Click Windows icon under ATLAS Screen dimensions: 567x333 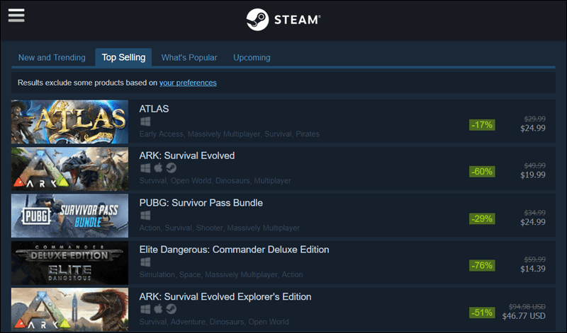[145, 121]
